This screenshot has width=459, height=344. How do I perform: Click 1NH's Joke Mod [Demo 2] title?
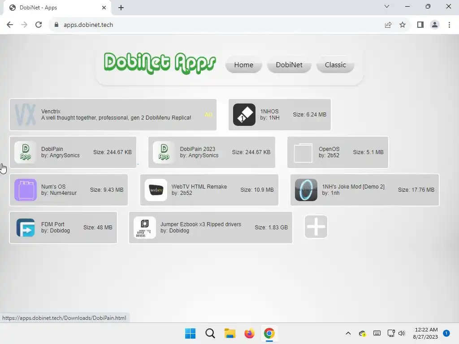[x=353, y=187]
